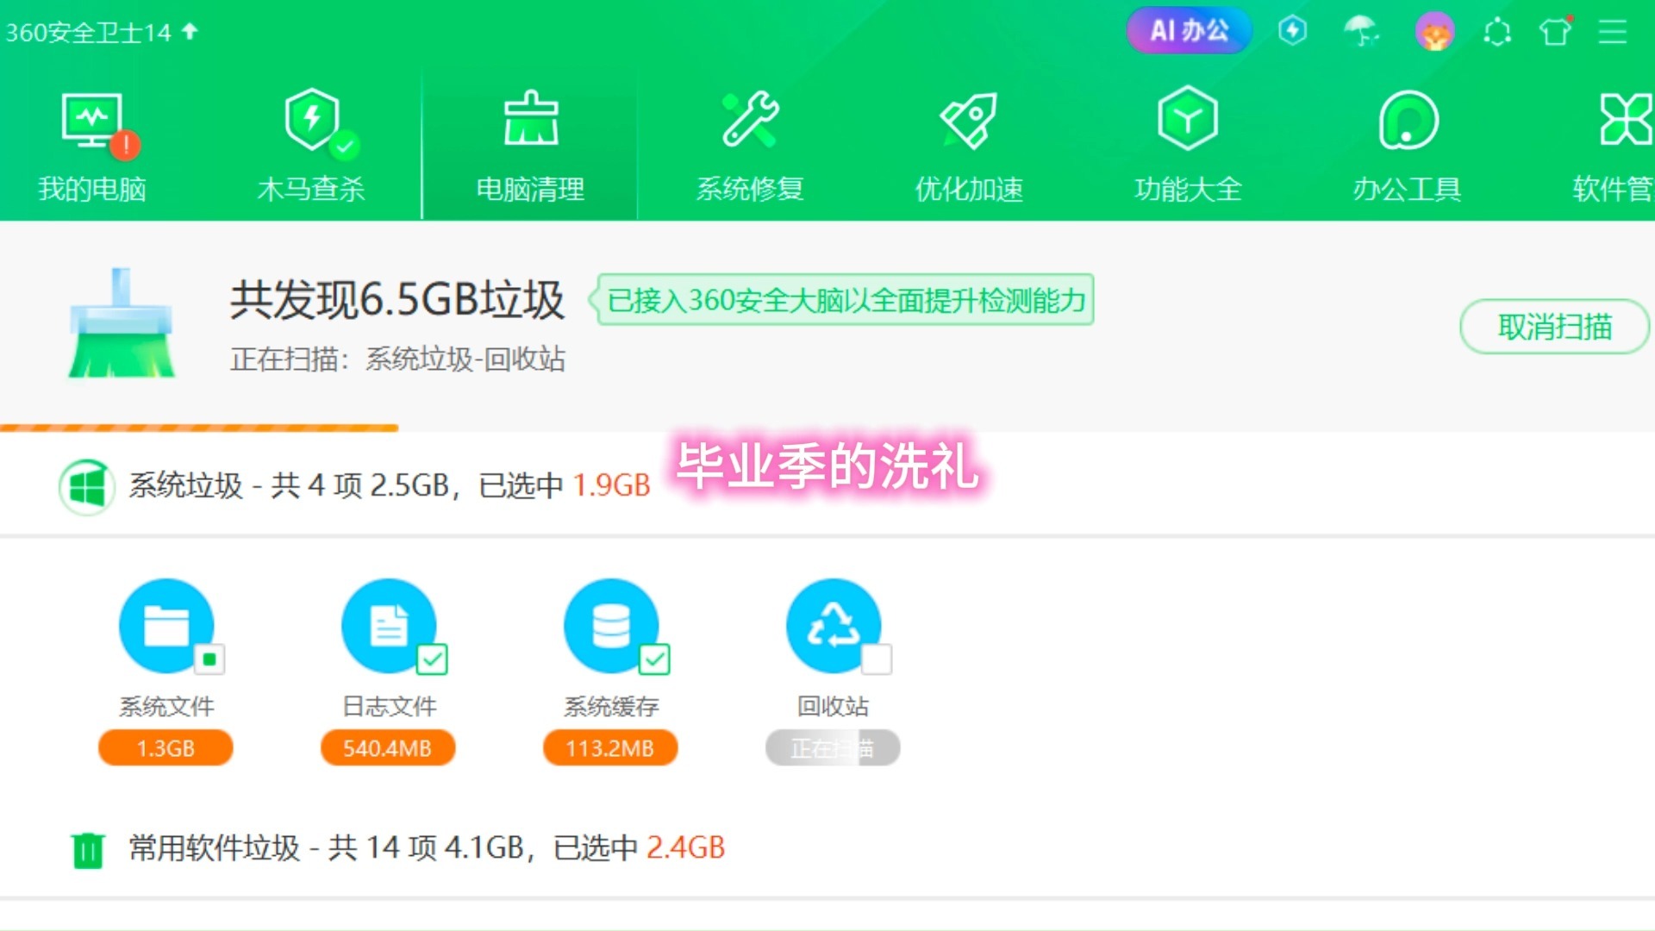Viewport: 1655px width, 931px height.
Task: Uncheck the 日志文件 checkbox
Action: (x=432, y=659)
